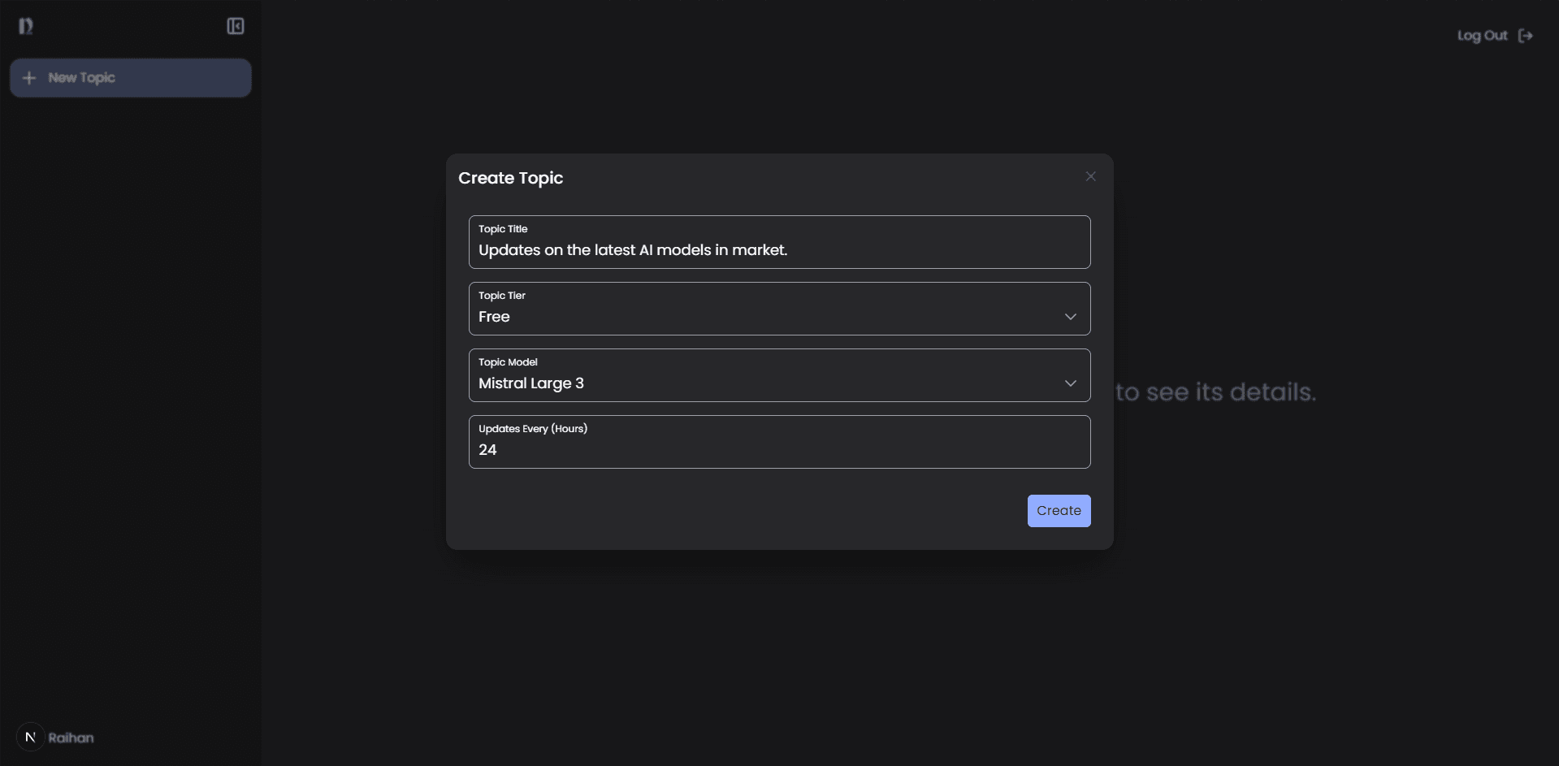The height and width of the screenshot is (766, 1559).
Task: Expand Topic Model with its chevron arrow
Action: coord(1070,383)
